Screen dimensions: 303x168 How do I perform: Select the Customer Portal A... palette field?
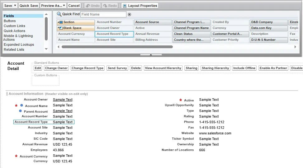click(x=230, y=34)
